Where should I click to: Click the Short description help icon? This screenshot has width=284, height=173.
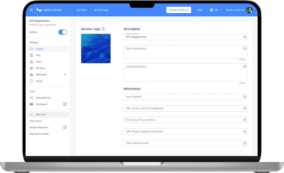[x=245, y=48]
